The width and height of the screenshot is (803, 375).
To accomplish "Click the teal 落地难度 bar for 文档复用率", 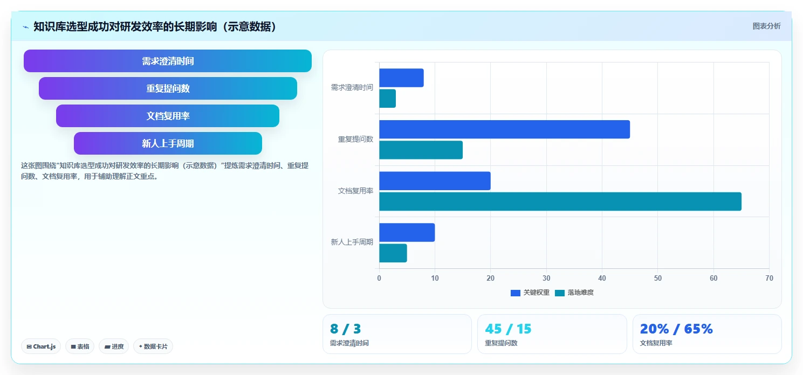I will (x=560, y=202).
